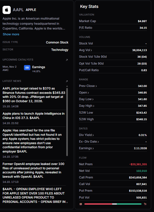Click the bear icon beside flow bar
This screenshot has width=154, height=212.
[81, 204]
